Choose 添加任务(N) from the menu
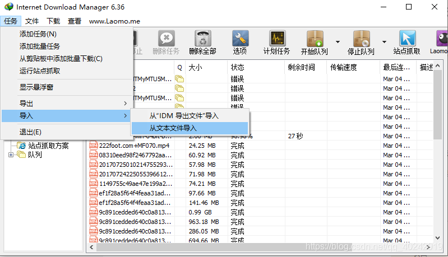The height and width of the screenshot is (257, 448). point(66,34)
